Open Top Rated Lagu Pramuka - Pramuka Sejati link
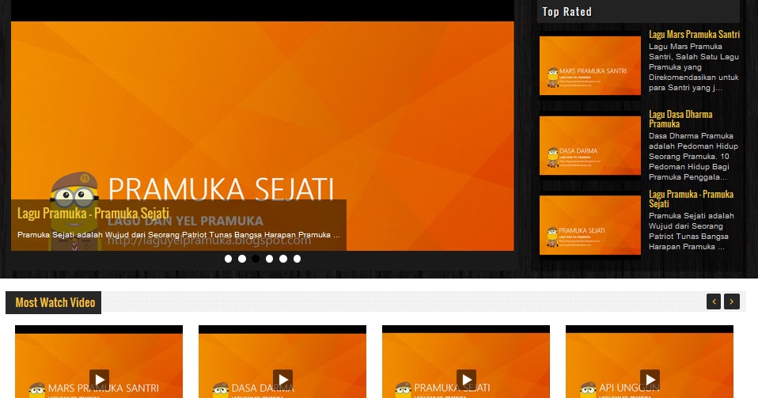 tap(691, 199)
